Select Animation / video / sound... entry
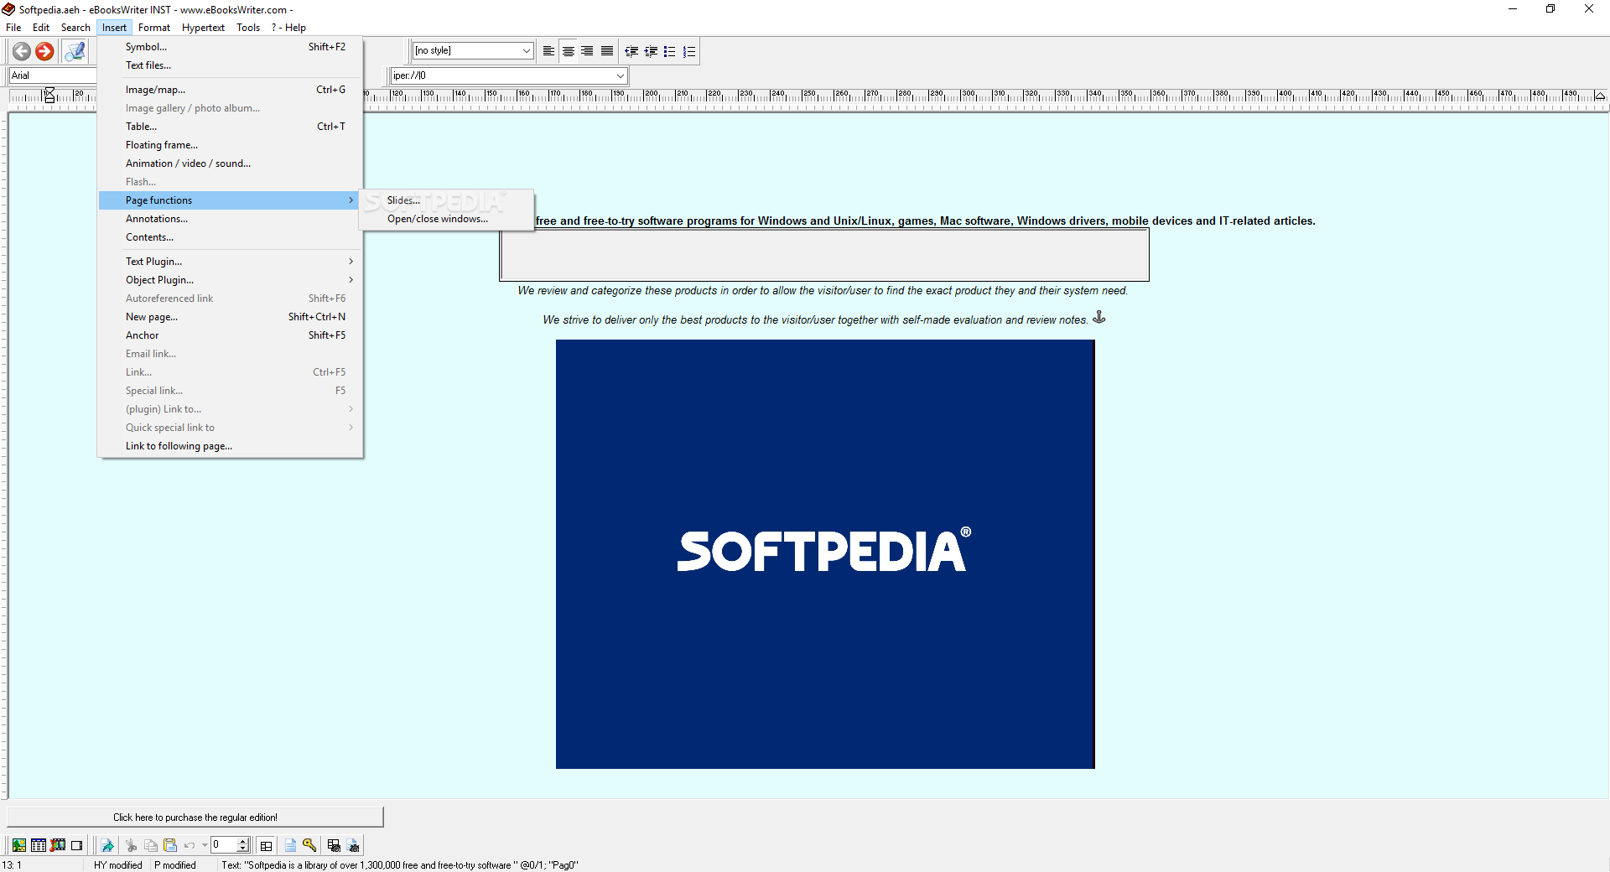The width and height of the screenshot is (1610, 872). pyautogui.click(x=231, y=163)
